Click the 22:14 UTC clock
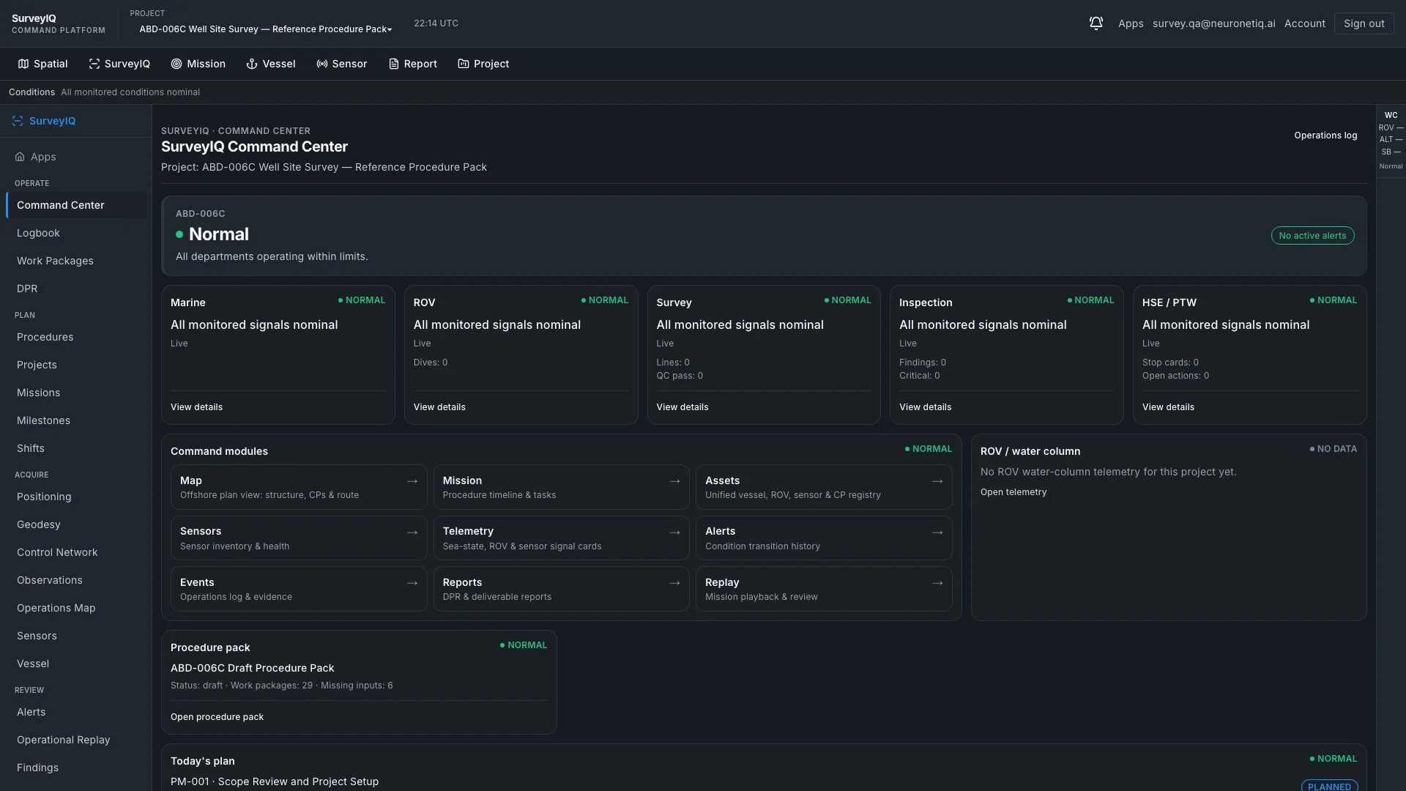1406x791 pixels. click(436, 23)
